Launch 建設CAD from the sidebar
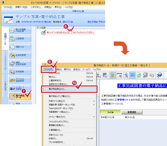Screen dimensions: 167x146 (x=20, y=47)
